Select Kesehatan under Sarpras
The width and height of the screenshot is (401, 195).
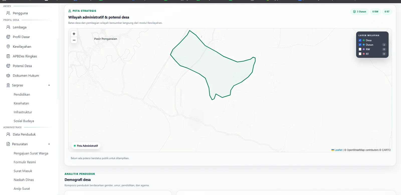click(21, 103)
